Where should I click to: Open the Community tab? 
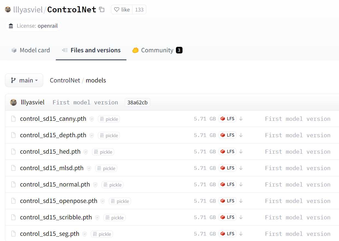(157, 50)
